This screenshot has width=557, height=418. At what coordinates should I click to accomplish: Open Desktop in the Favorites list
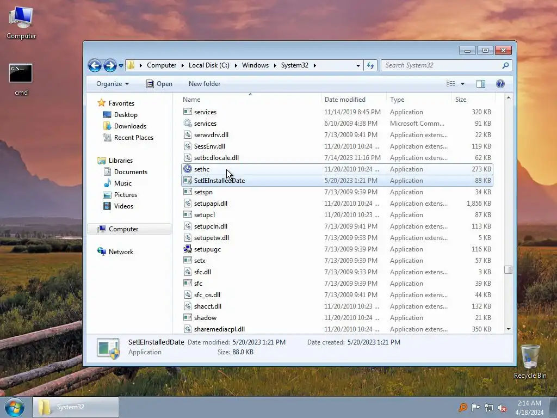coord(126,115)
